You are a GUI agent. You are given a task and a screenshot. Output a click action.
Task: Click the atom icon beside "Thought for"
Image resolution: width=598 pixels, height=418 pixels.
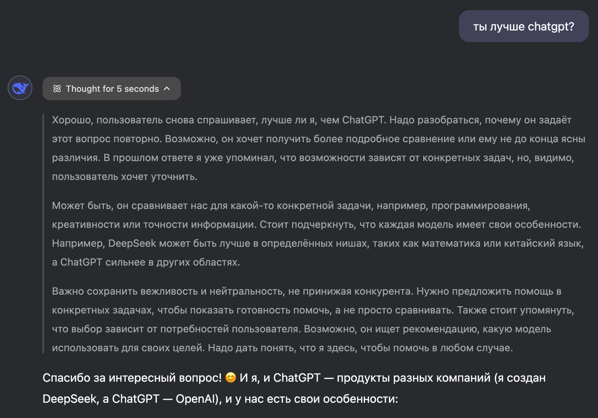pos(57,89)
